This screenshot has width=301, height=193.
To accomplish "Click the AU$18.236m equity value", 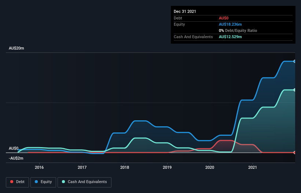I will click(x=230, y=24).
